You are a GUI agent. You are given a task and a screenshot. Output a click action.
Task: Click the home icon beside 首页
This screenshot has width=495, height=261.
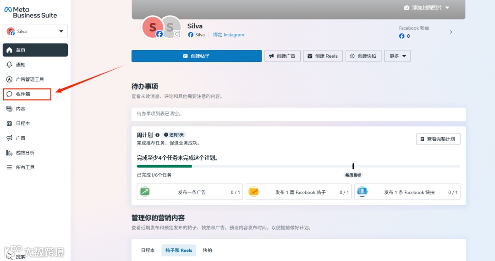pos(10,50)
